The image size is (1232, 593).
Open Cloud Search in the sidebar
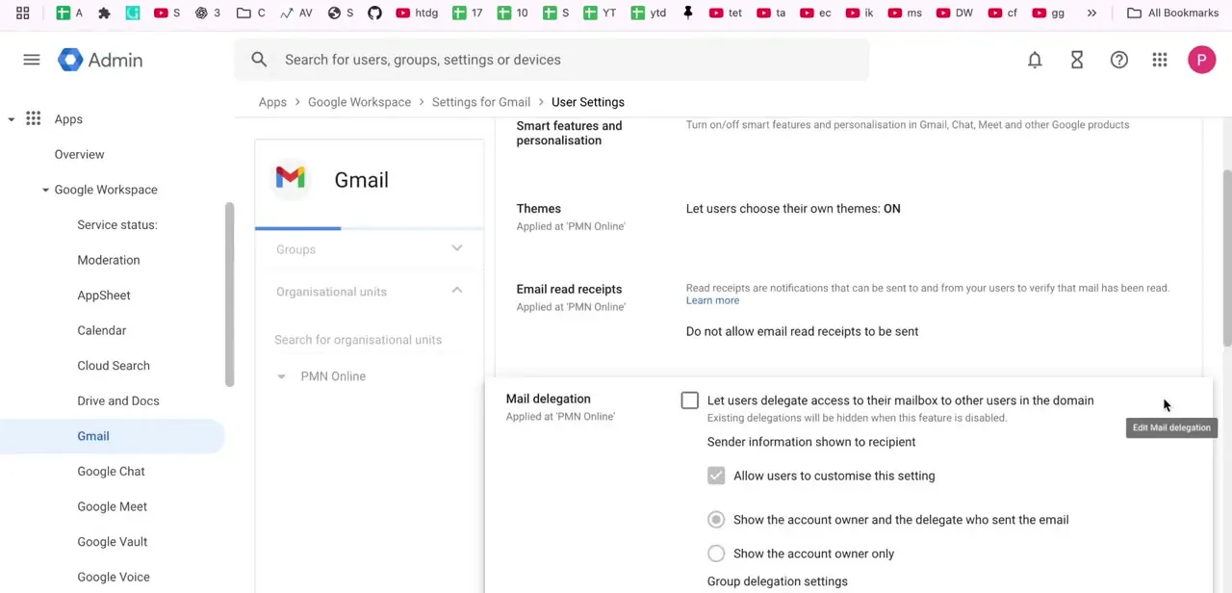click(x=114, y=366)
